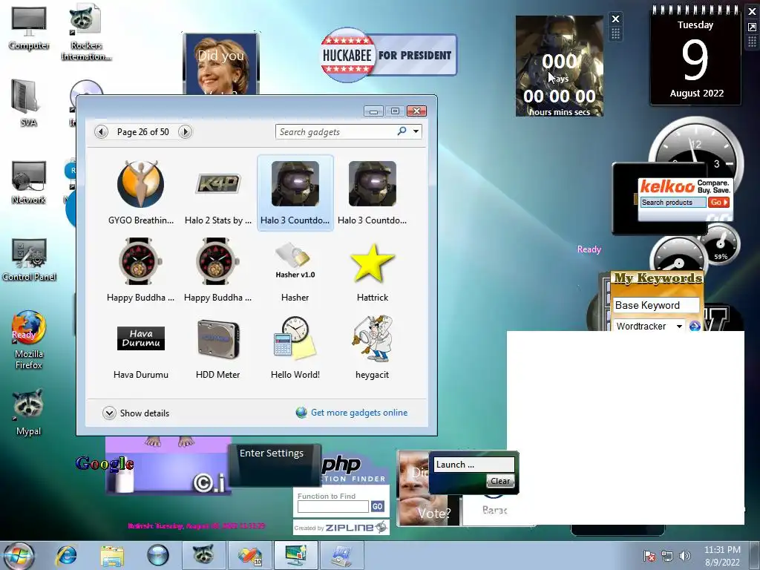Select the Hasher padlock gadget

[295, 269]
